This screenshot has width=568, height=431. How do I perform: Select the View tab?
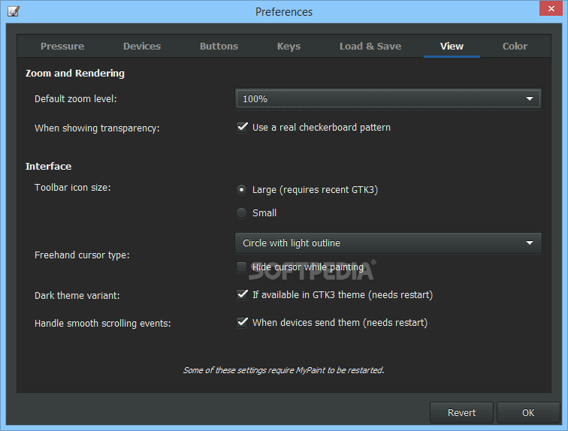(x=452, y=47)
